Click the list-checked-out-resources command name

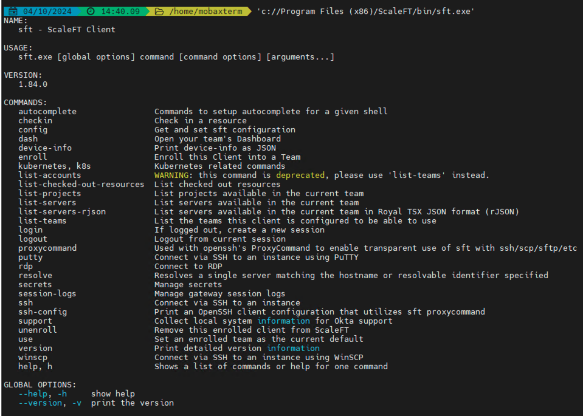[81, 184]
